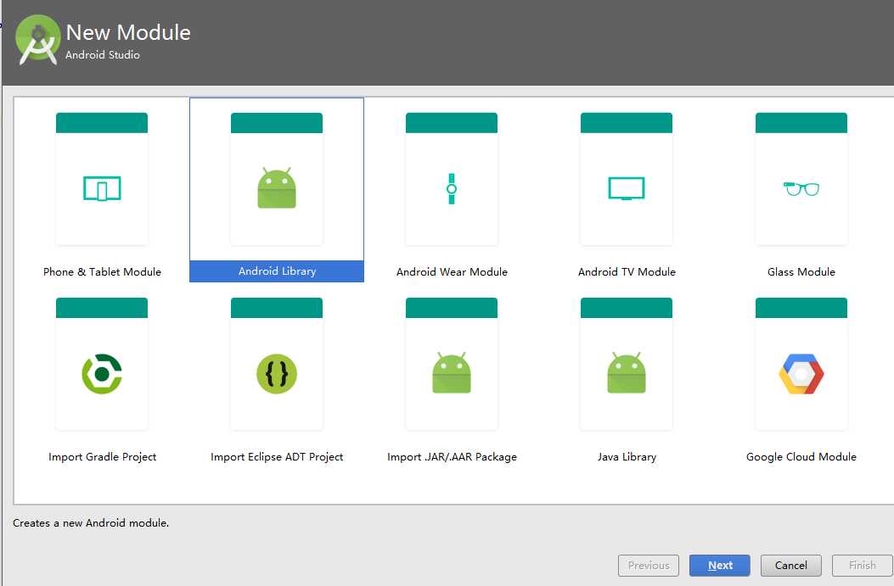Click the "Glass Module" label
894x586 pixels.
801,272
